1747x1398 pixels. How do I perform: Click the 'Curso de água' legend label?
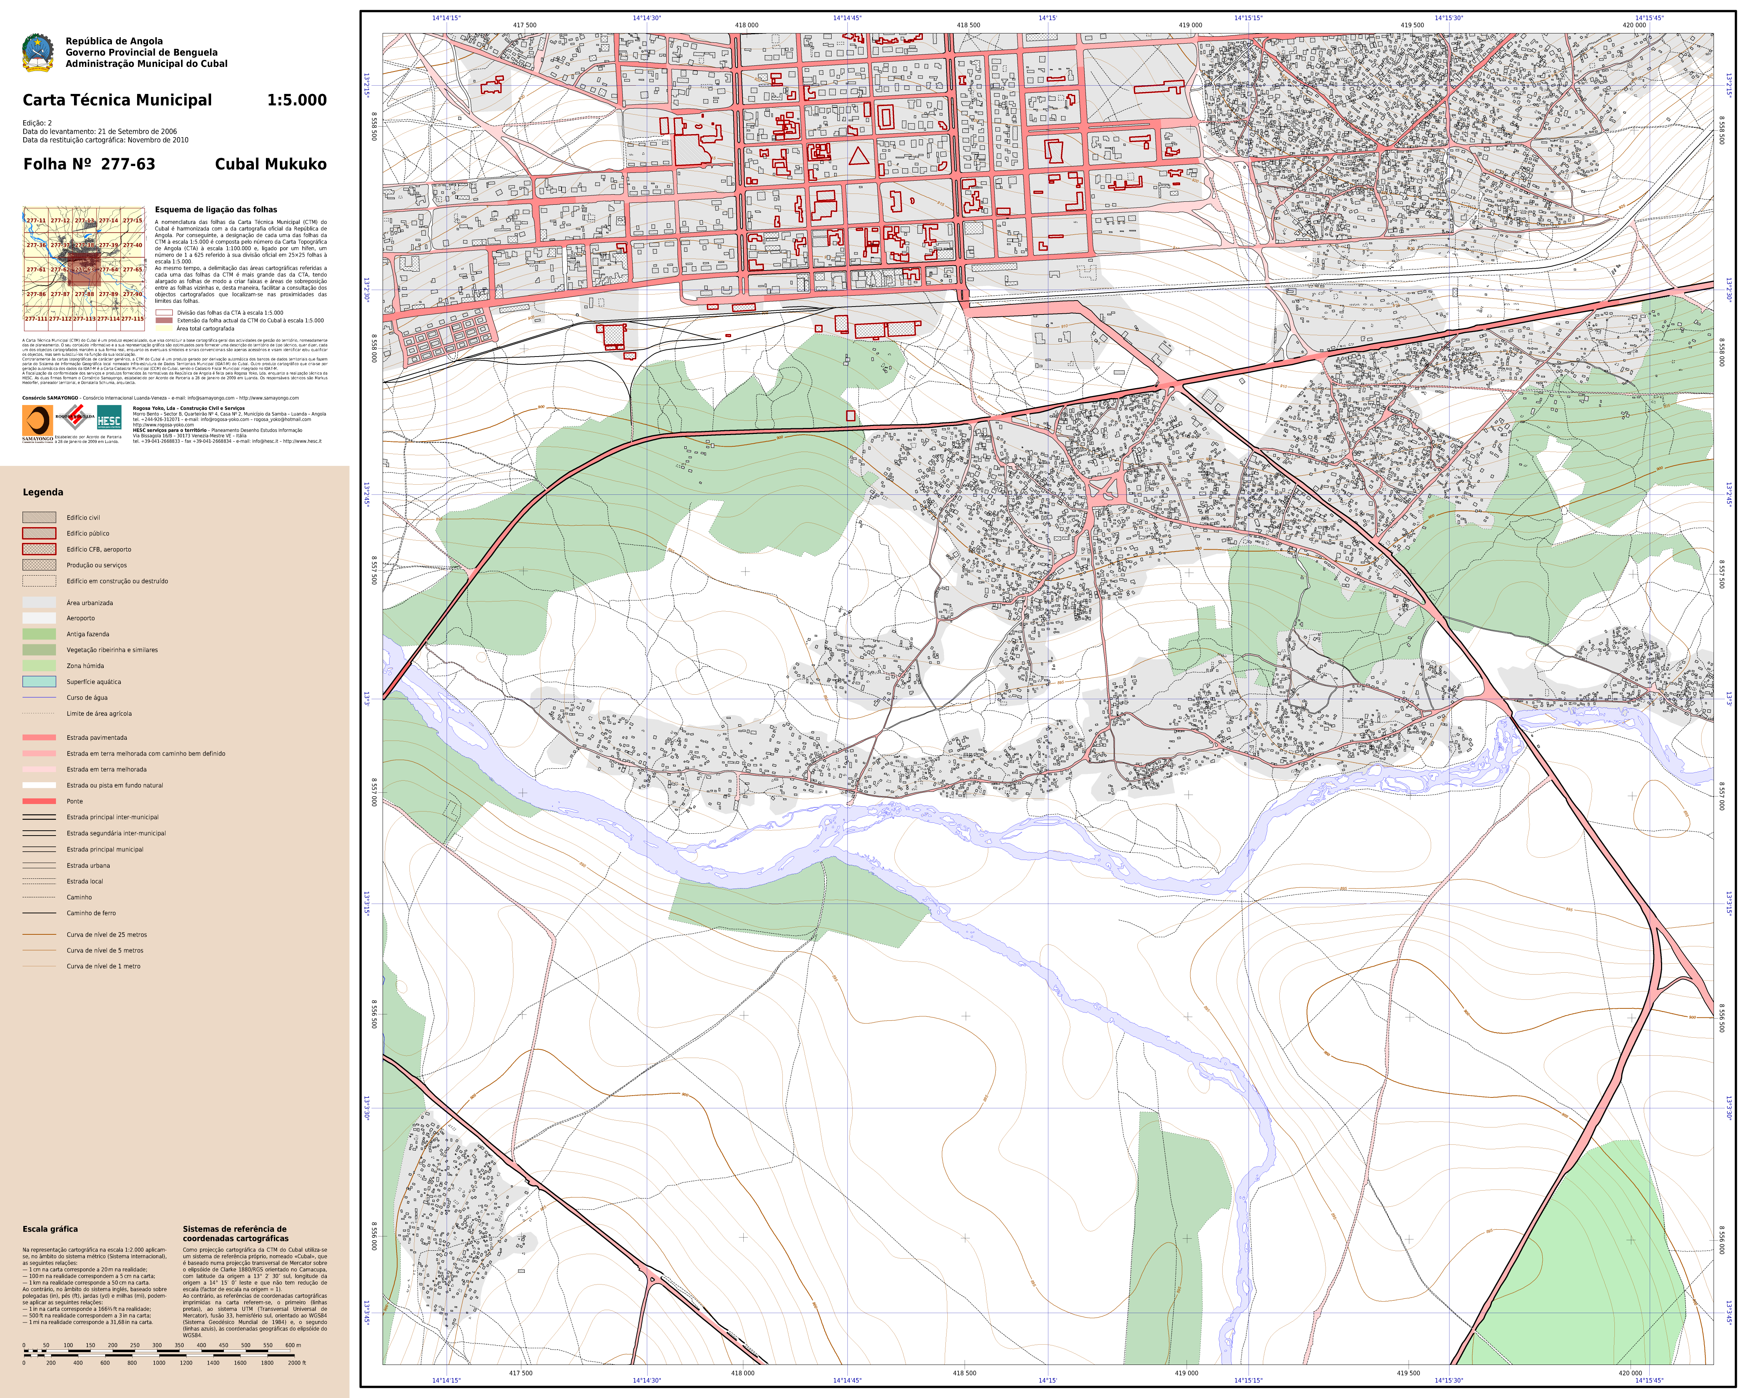point(87,698)
